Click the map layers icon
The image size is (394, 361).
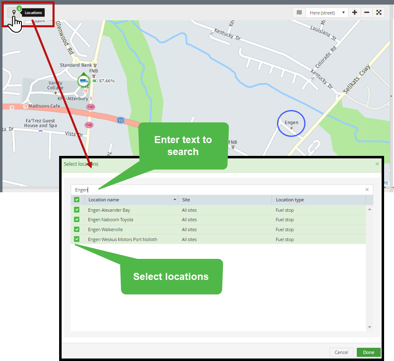pos(299,12)
